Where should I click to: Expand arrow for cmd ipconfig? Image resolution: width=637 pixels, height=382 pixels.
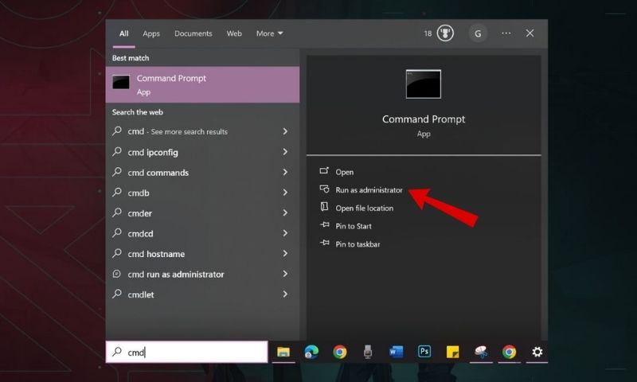coord(285,151)
